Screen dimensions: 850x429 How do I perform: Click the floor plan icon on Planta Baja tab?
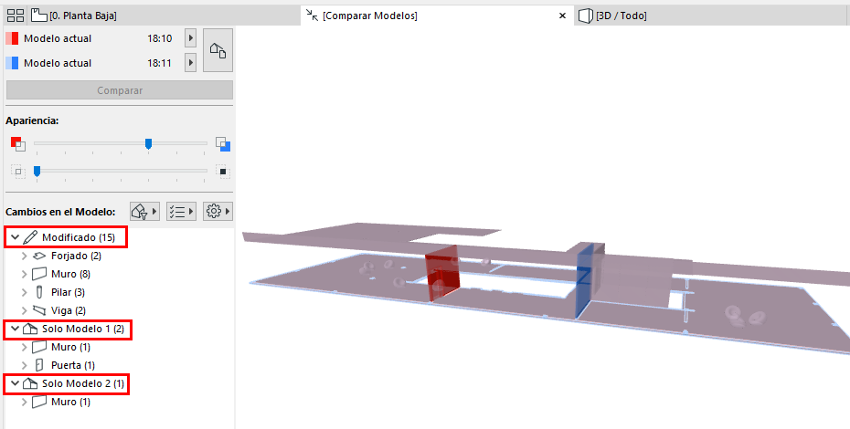(38, 16)
